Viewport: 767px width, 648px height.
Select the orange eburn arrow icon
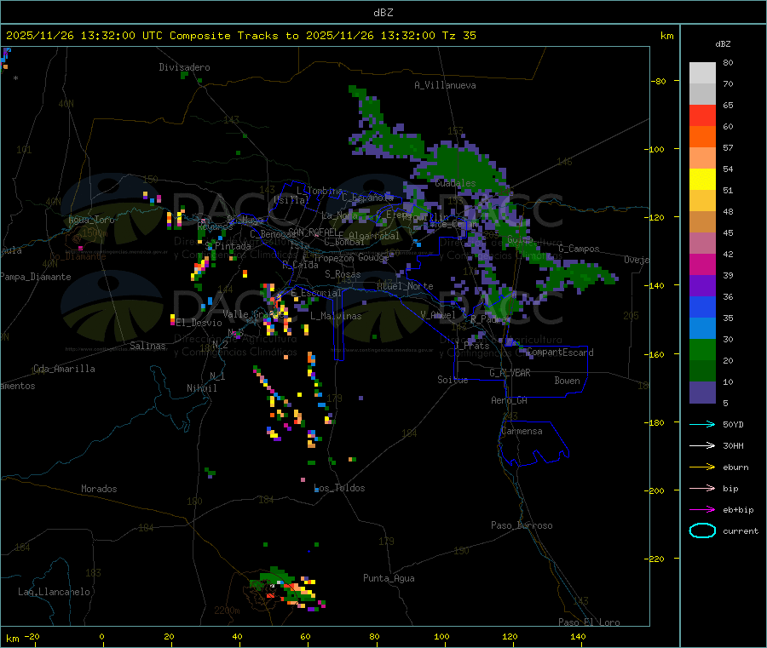point(702,467)
